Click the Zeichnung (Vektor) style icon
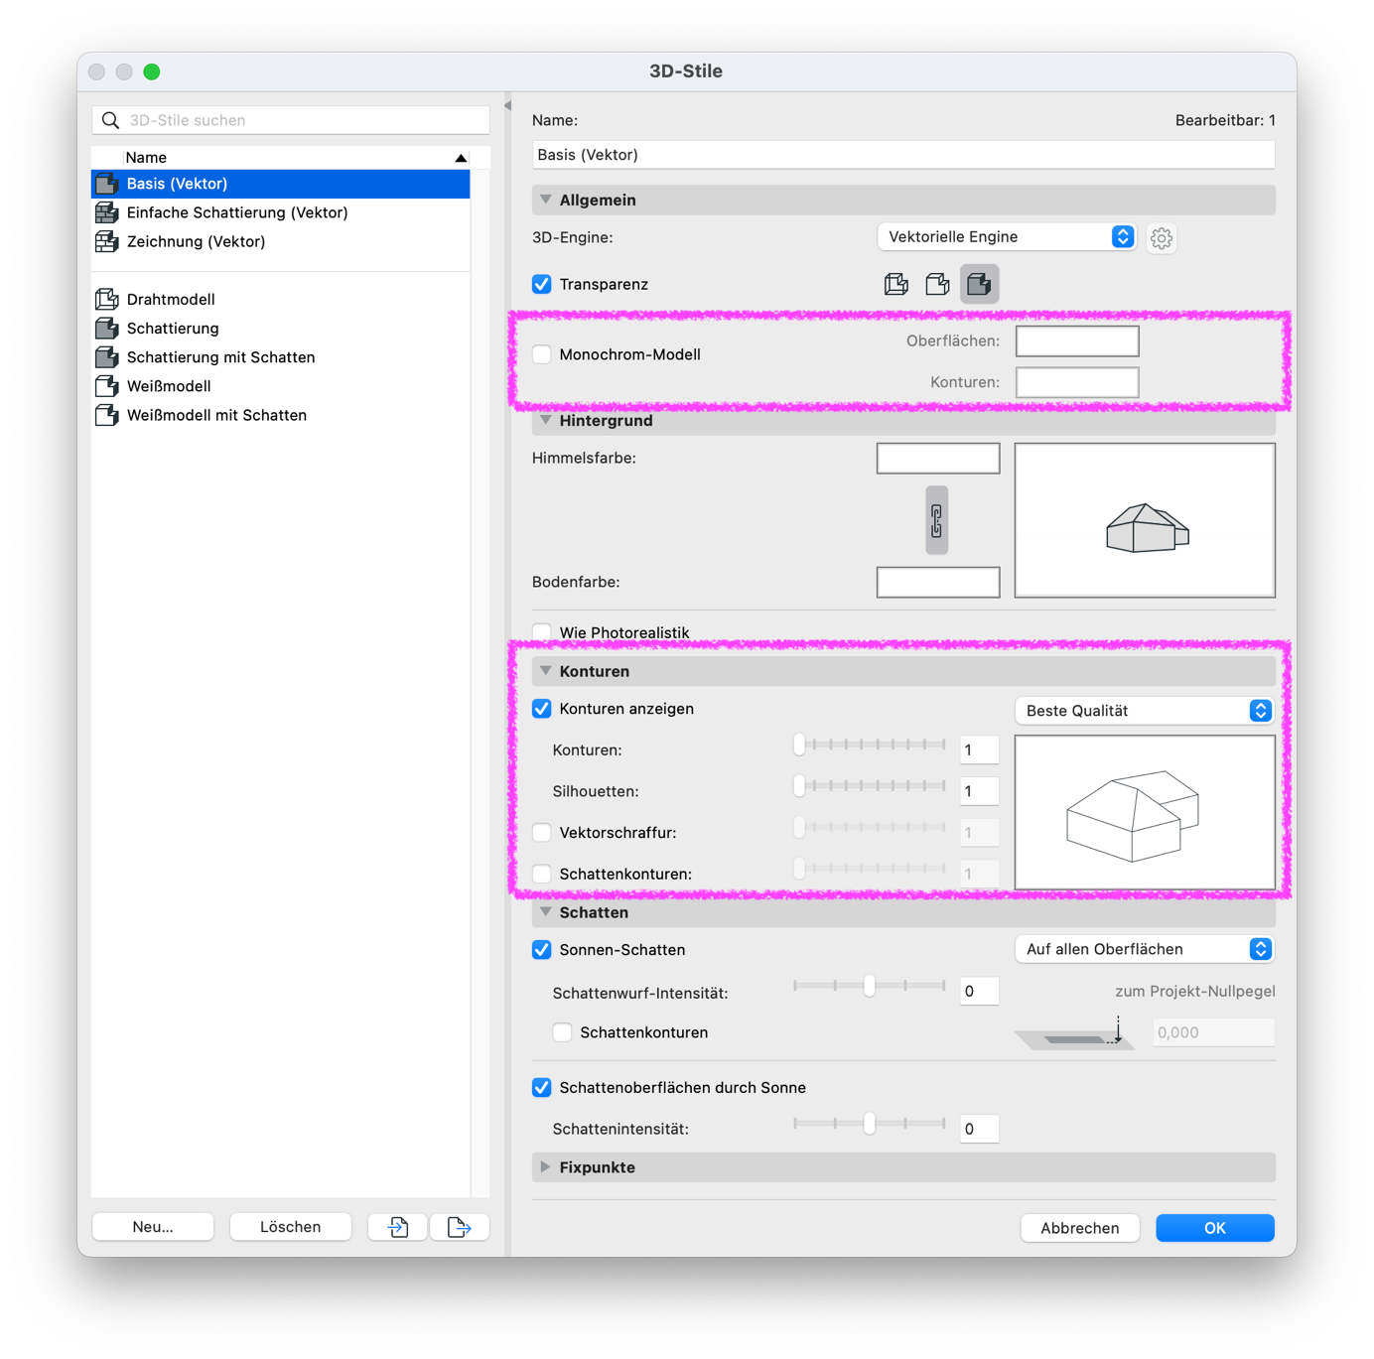This screenshot has height=1359, width=1374. click(x=106, y=241)
